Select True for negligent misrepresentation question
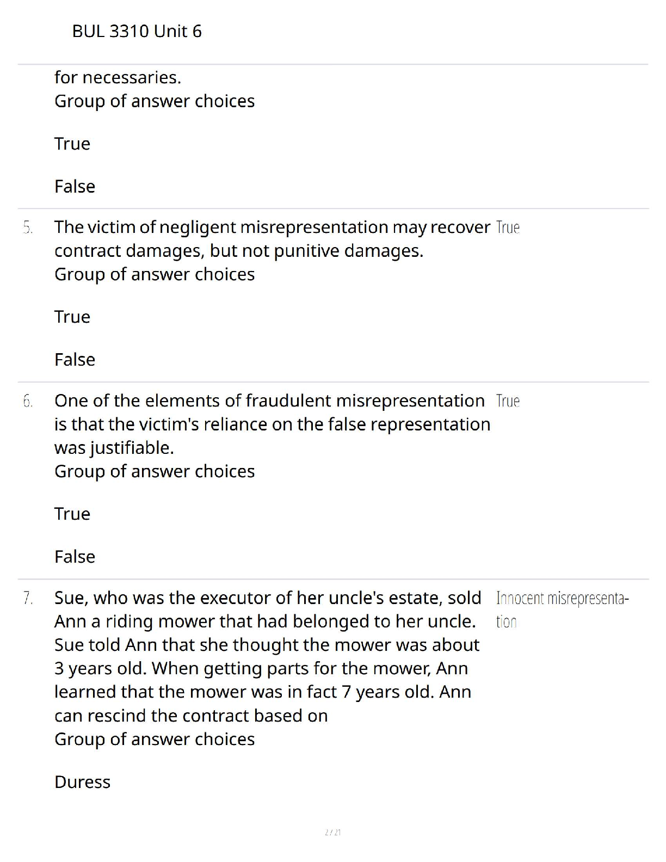 point(72,317)
